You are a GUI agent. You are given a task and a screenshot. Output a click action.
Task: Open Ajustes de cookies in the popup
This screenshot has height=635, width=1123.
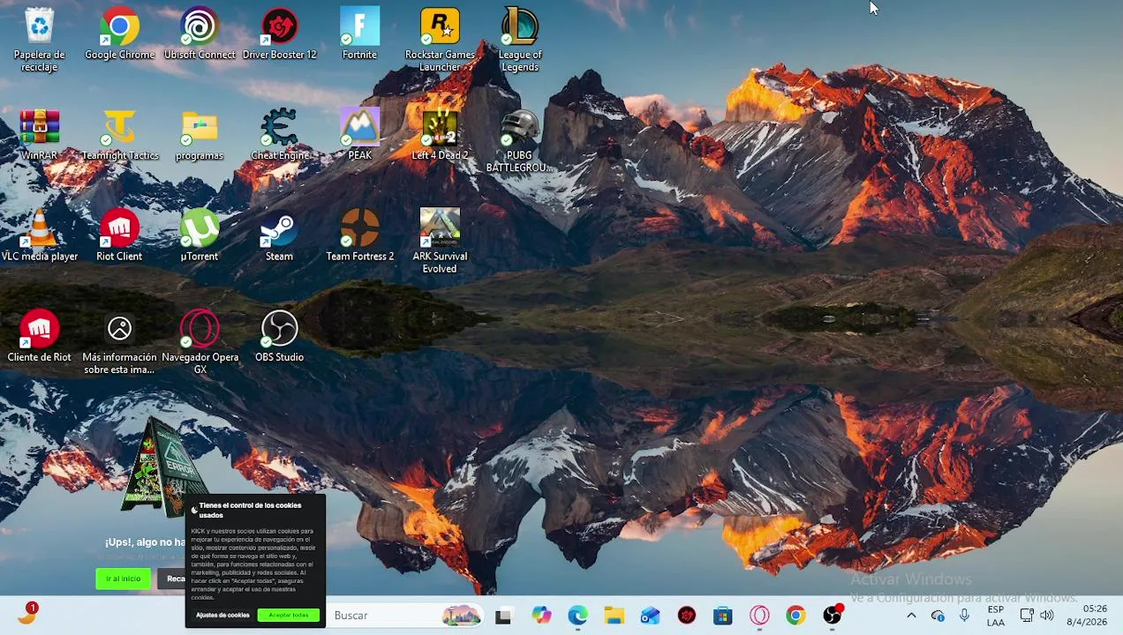(x=222, y=616)
